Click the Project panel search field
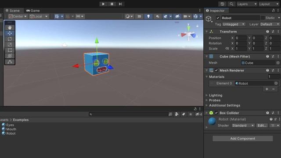This screenshot has width=281, height=158. pos(128,114)
